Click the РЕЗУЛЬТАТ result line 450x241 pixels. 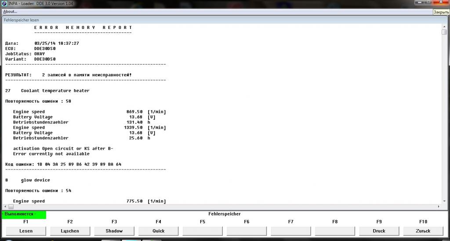(x=68, y=75)
